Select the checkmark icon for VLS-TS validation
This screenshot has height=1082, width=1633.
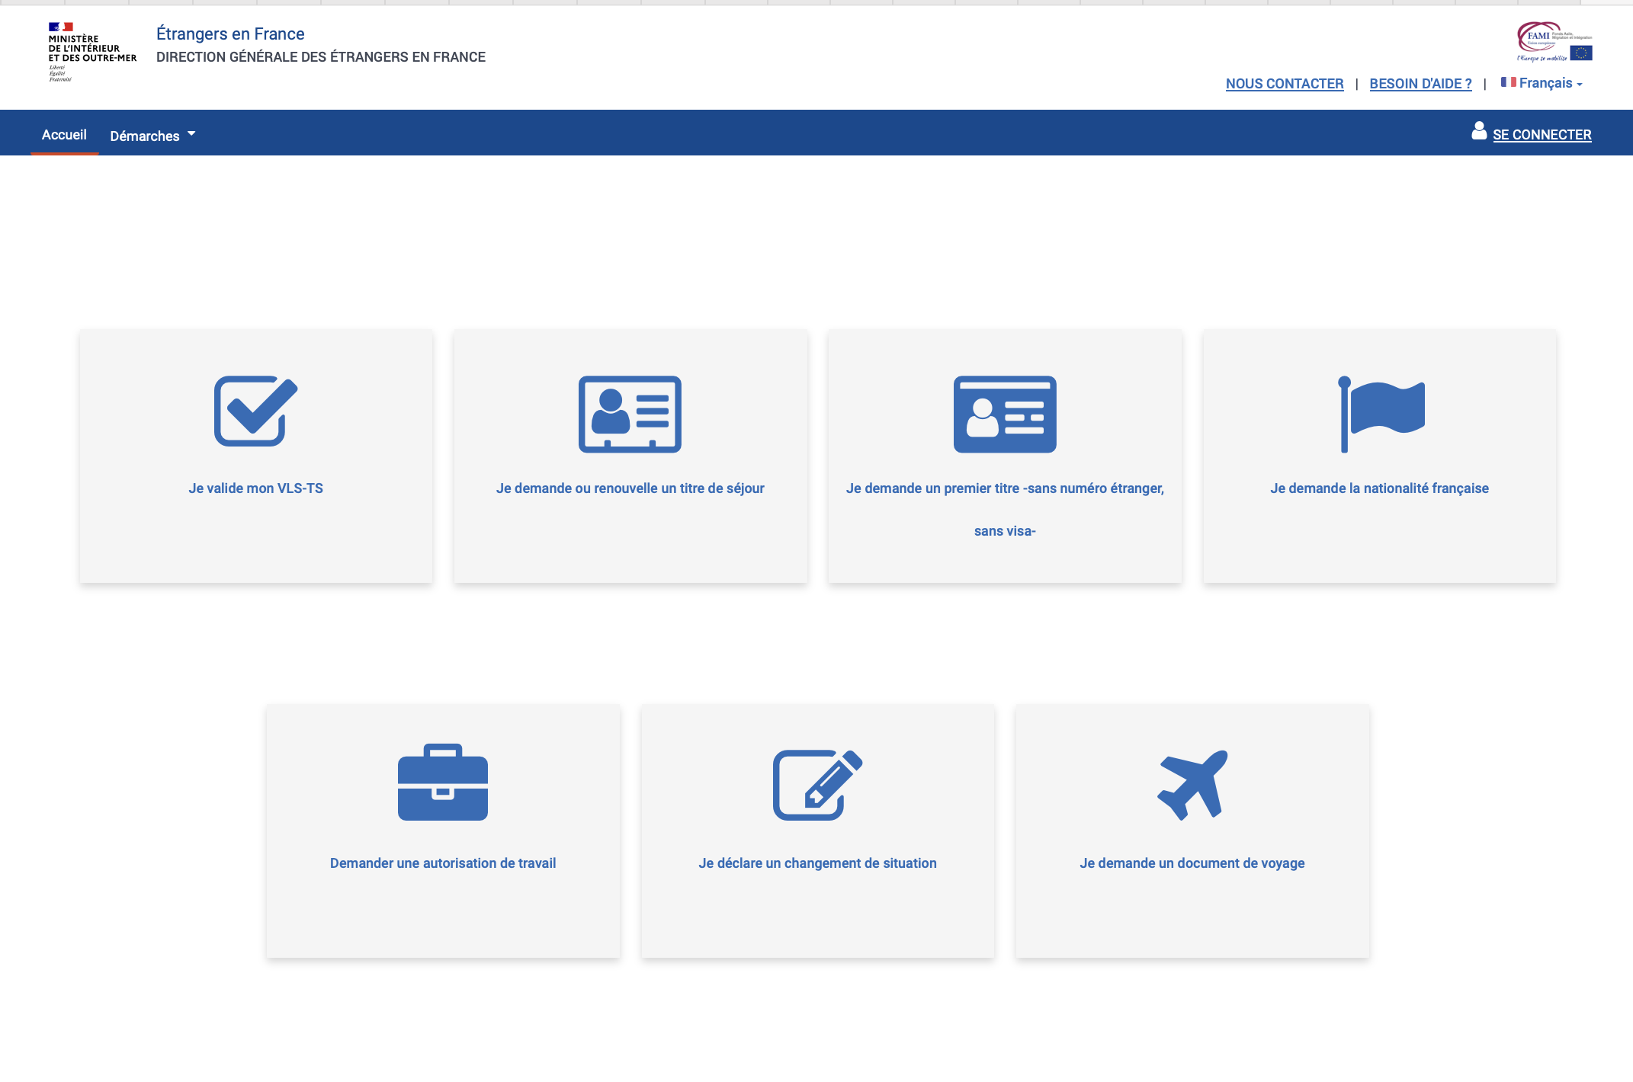pos(255,414)
